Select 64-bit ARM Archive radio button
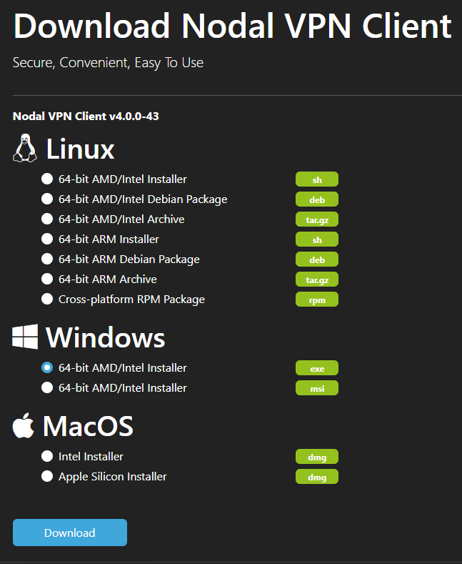 coord(47,279)
